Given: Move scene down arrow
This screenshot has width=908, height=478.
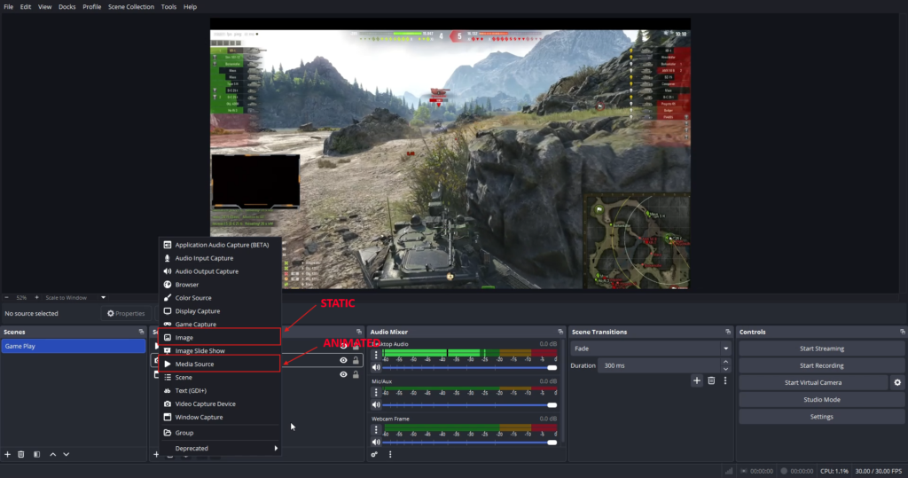Looking at the screenshot, I should click(66, 454).
